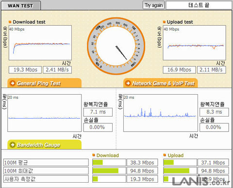
Task: Click the Game & VoIP latency graph
Action: (161, 113)
